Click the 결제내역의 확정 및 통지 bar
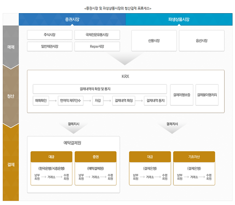Viewport: 235px width, 205px height. click(x=100, y=89)
